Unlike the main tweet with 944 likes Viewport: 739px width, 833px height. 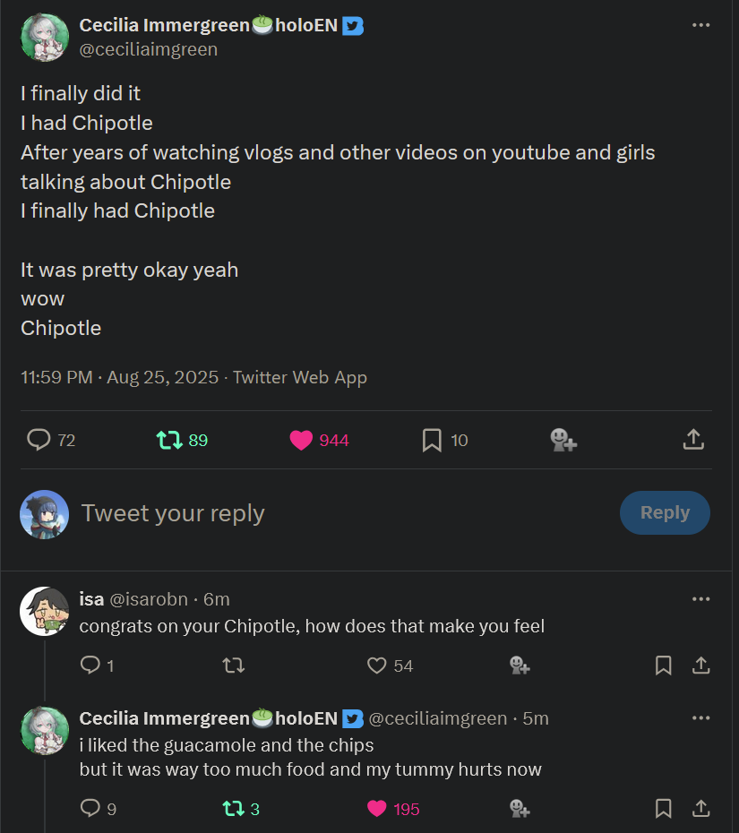point(302,440)
